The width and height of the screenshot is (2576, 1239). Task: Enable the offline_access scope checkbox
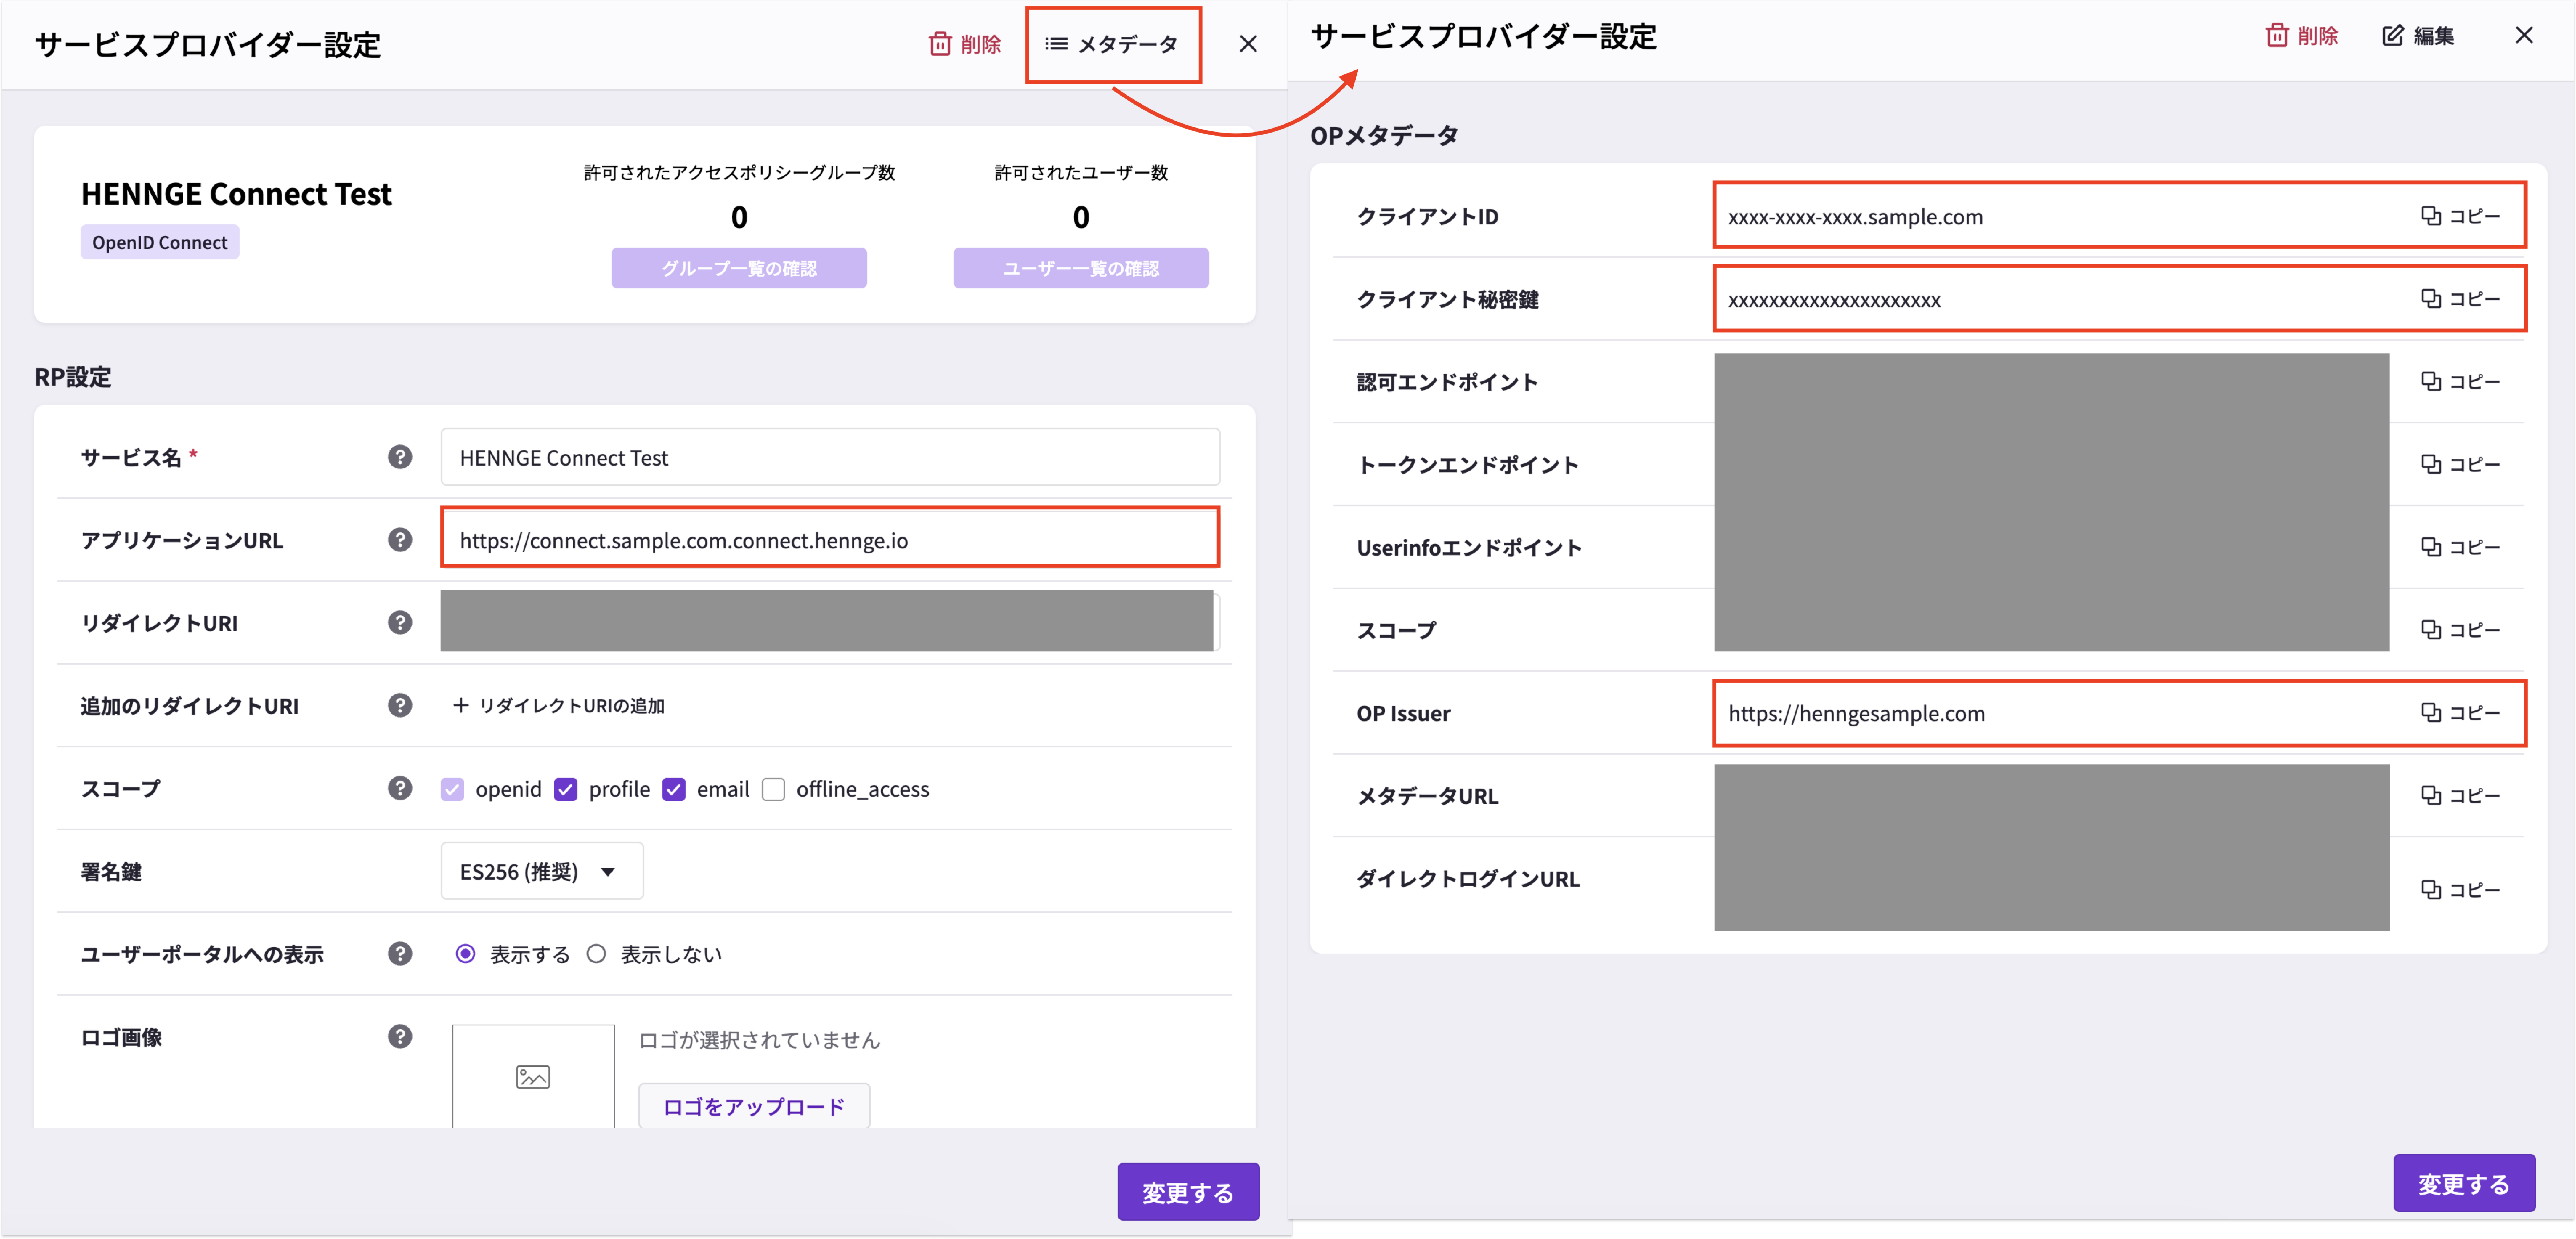click(773, 789)
